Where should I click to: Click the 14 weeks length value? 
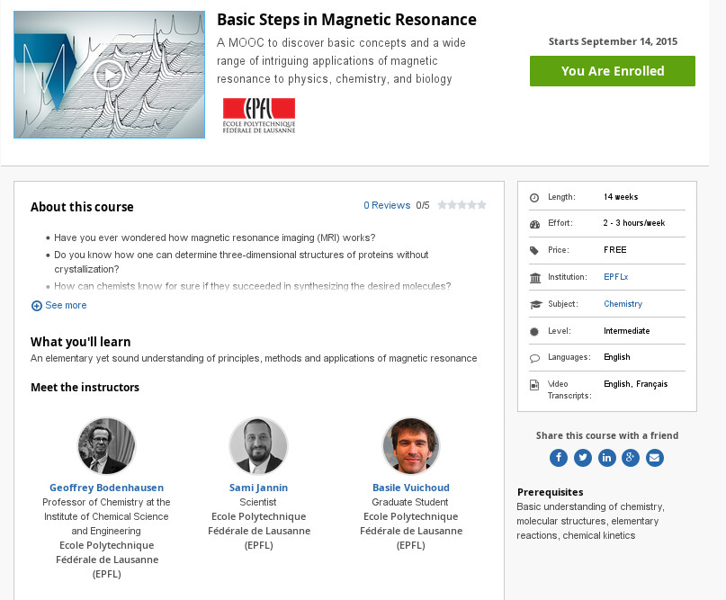click(x=621, y=197)
